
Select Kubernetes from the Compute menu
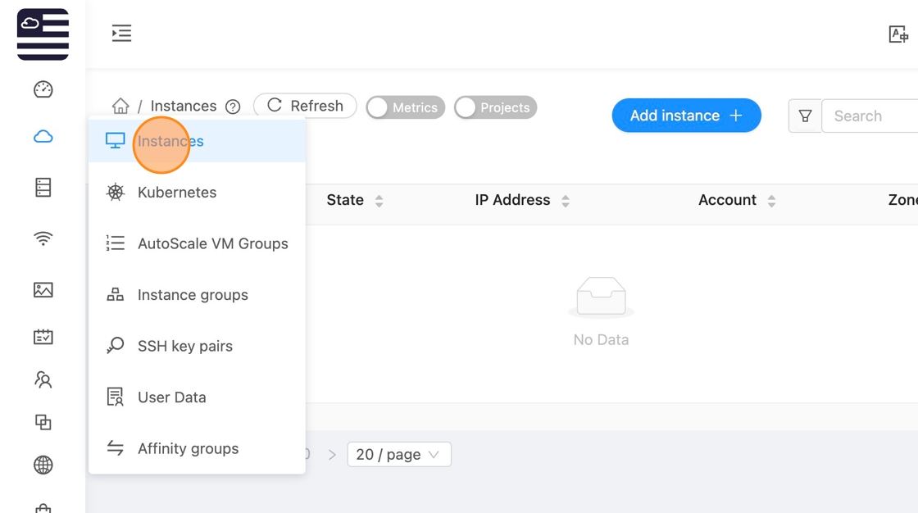point(177,193)
